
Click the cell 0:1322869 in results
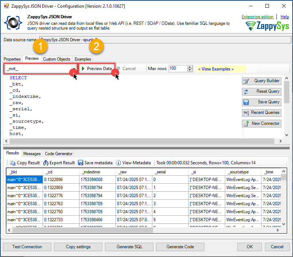pyautogui.click(x=61, y=188)
